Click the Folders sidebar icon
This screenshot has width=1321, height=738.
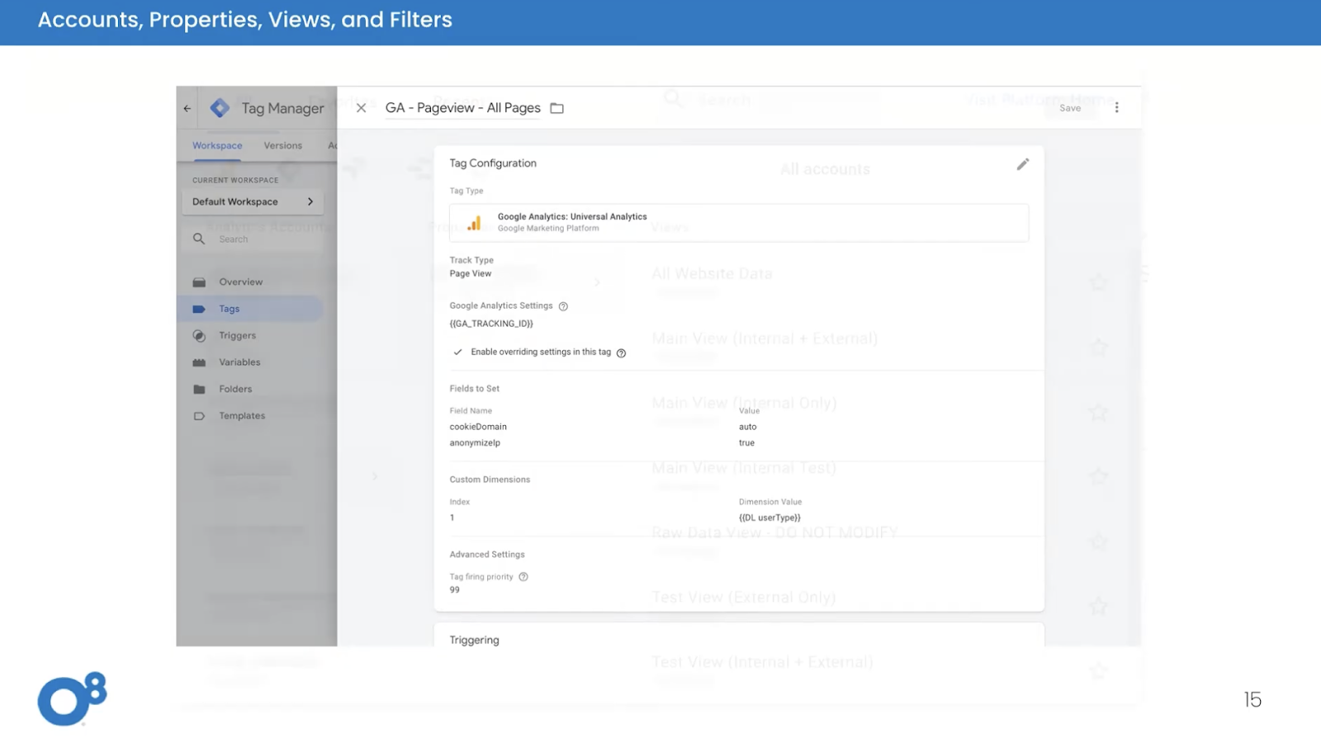[x=199, y=389]
